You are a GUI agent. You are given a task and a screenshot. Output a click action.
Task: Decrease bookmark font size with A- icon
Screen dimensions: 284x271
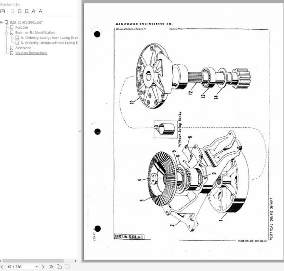(41, 11)
